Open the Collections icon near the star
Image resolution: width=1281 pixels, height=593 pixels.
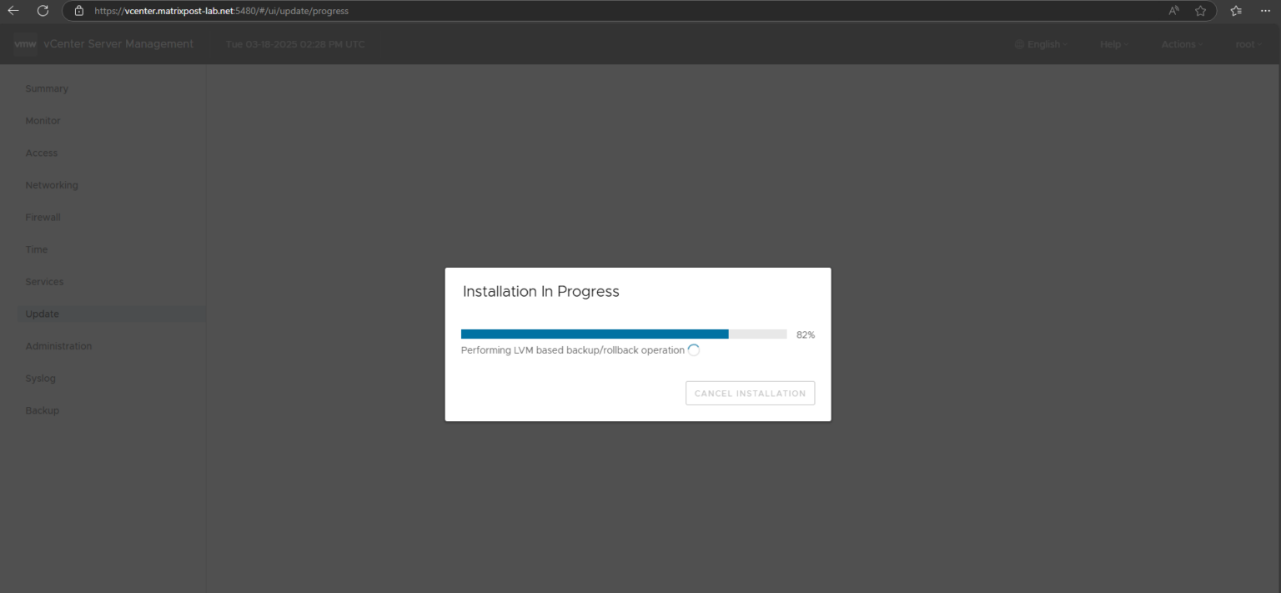1235,11
